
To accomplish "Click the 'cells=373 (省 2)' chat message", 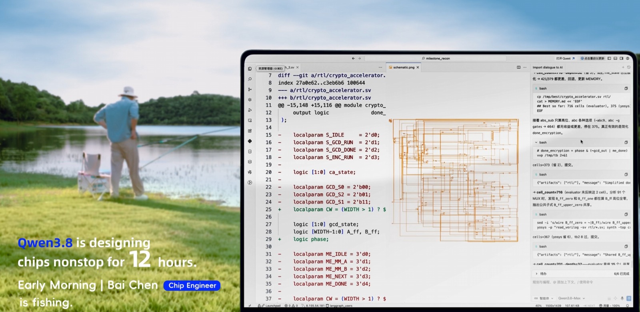I will (552, 165).
